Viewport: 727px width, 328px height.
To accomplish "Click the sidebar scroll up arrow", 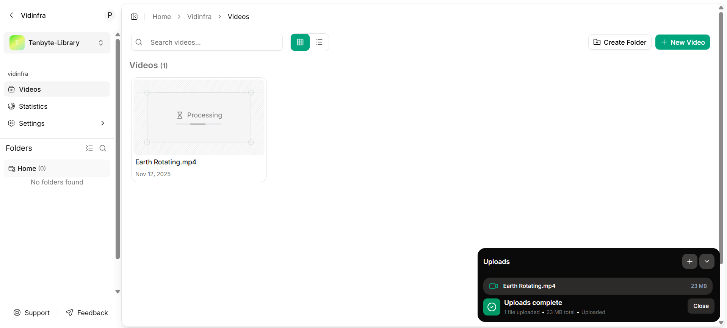I will point(118,34).
